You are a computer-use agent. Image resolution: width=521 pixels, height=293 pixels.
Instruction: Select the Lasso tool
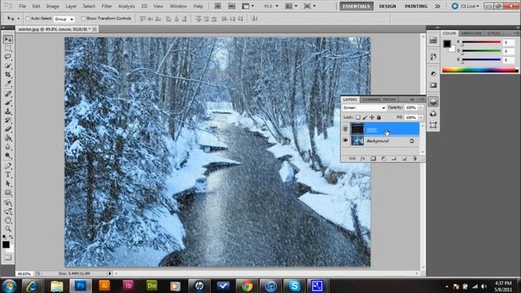[8, 57]
